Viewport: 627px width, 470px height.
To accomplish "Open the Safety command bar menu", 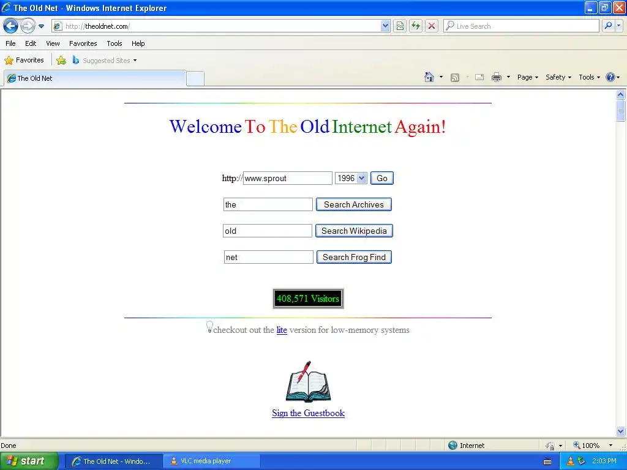I will pos(558,77).
